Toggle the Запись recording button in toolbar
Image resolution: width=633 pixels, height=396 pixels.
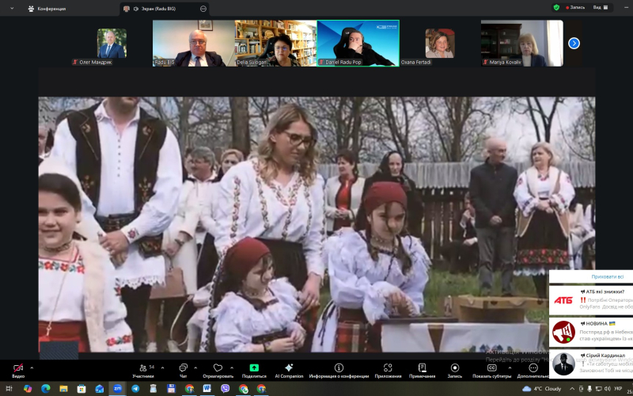click(454, 368)
